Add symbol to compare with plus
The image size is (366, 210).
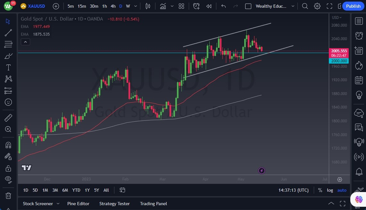(x=56, y=6)
